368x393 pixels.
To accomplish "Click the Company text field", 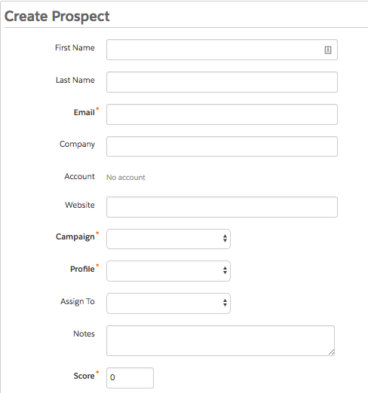I will click(222, 146).
